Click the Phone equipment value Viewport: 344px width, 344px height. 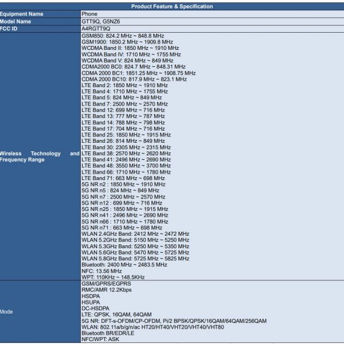[x=89, y=14]
